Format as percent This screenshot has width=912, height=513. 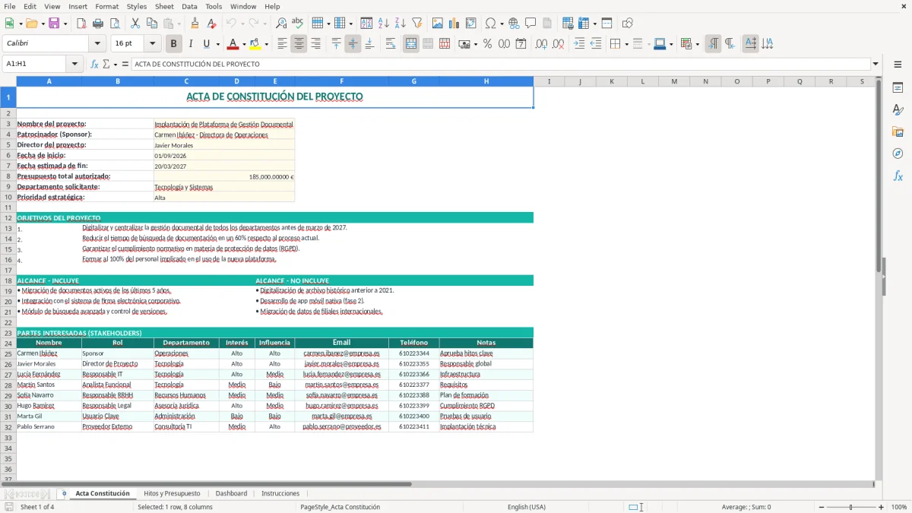tap(487, 43)
